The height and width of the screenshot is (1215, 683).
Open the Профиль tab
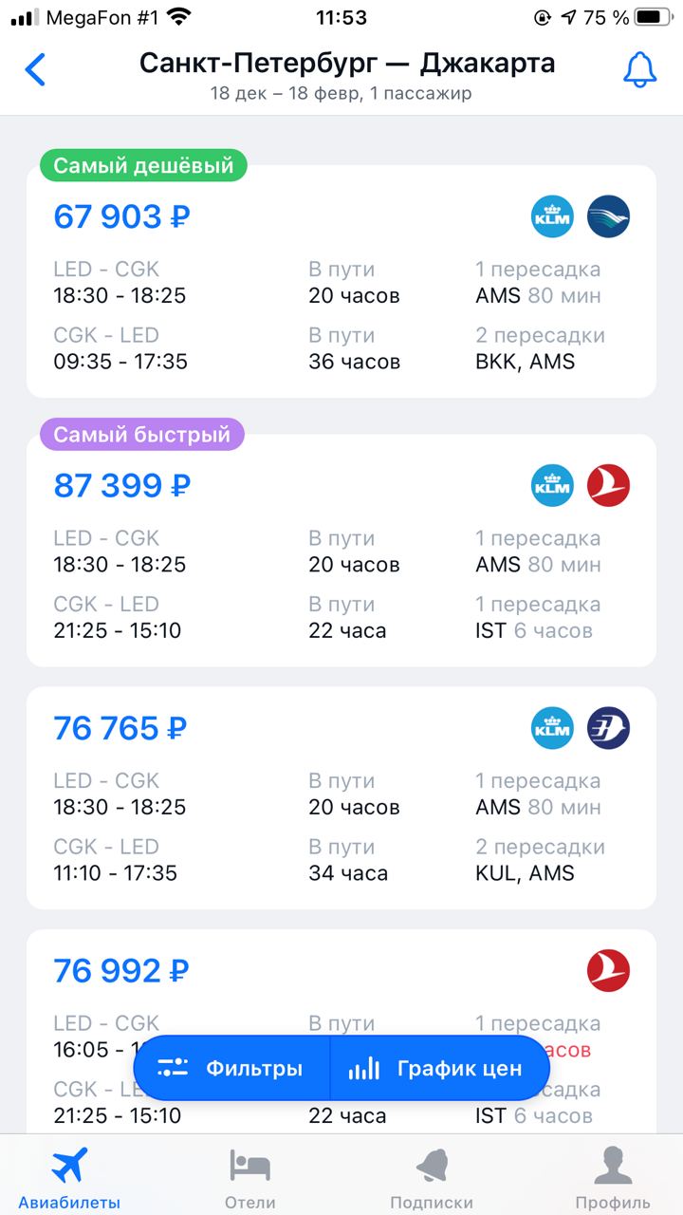(613, 1177)
